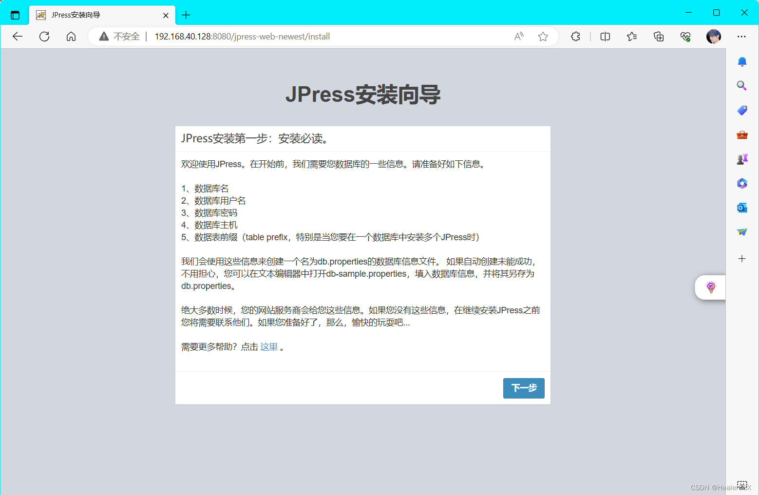Click the floating lightbulb widget
Viewport: 759px width, 495px height.
711,287
